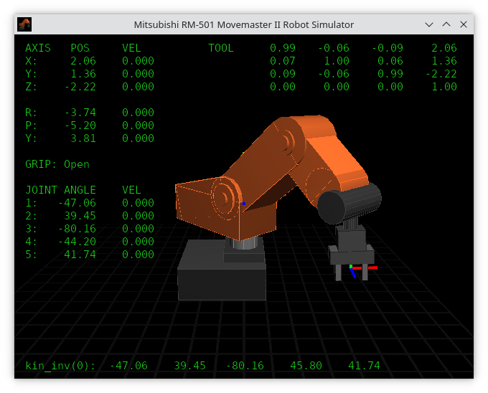
Task: Click the blue marker dot at the shoulder joint
Action: [244, 204]
